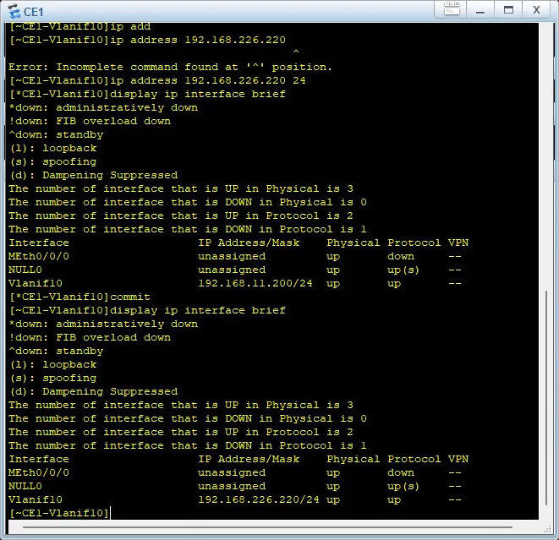Click the resize grip in the window corner
The height and width of the screenshot is (540, 559).
[x=547, y=530]
